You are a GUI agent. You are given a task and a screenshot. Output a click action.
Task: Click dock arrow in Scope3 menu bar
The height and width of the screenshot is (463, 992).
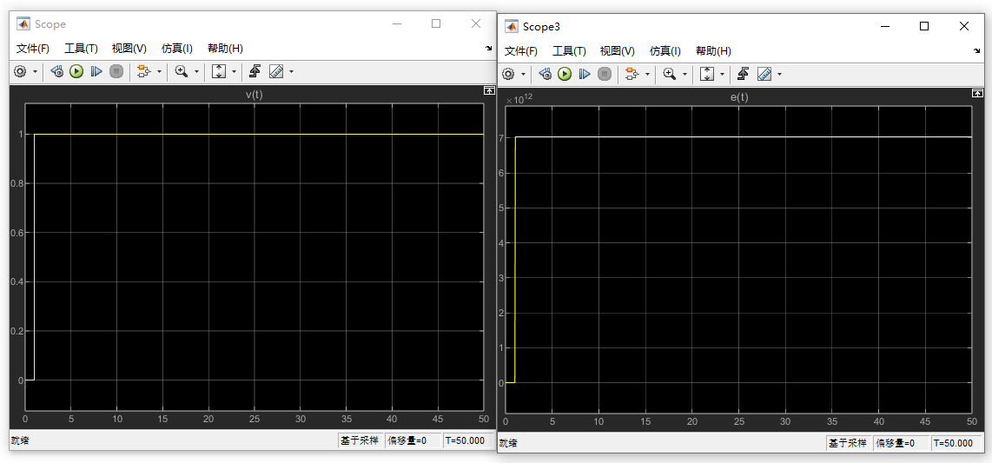click(977, 51)
